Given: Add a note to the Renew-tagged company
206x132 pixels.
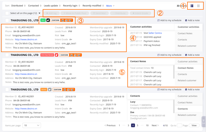Looking at the screenshot, I should click(192, 90).
